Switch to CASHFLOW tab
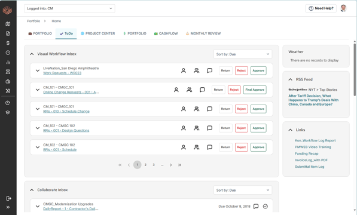The height and width of the screenshot is (215, 357). pos(166,33)
